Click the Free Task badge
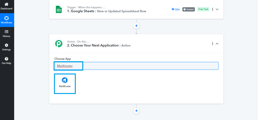 [203, 9]
